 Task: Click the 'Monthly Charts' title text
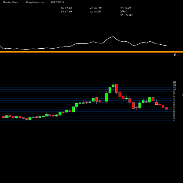tap(11, 2)
